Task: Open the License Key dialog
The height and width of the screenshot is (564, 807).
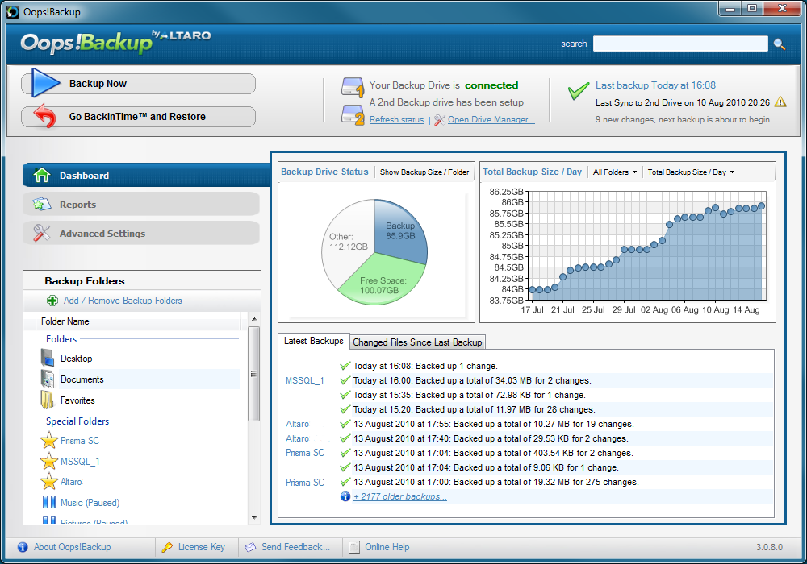Action: coord(201,547)
